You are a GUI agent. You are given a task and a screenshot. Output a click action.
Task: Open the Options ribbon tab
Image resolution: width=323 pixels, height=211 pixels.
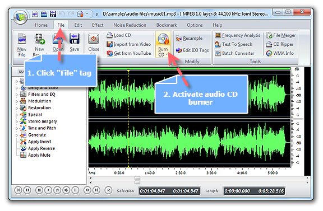(195, 25)
